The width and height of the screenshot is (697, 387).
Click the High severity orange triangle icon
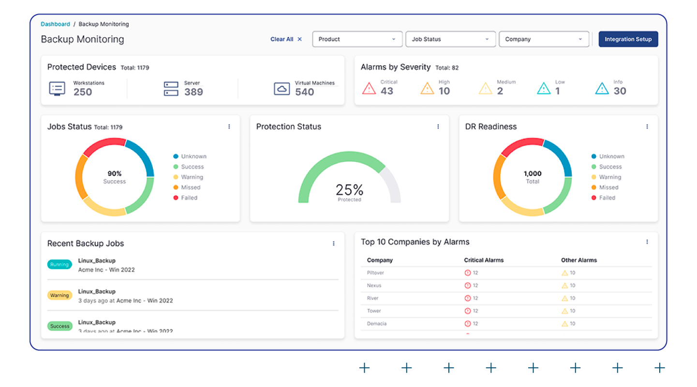[427, 88]
